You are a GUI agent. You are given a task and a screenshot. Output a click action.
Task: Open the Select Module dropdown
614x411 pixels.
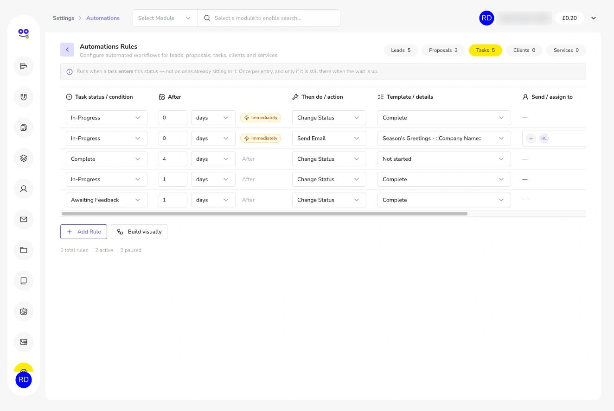point(165,18)
